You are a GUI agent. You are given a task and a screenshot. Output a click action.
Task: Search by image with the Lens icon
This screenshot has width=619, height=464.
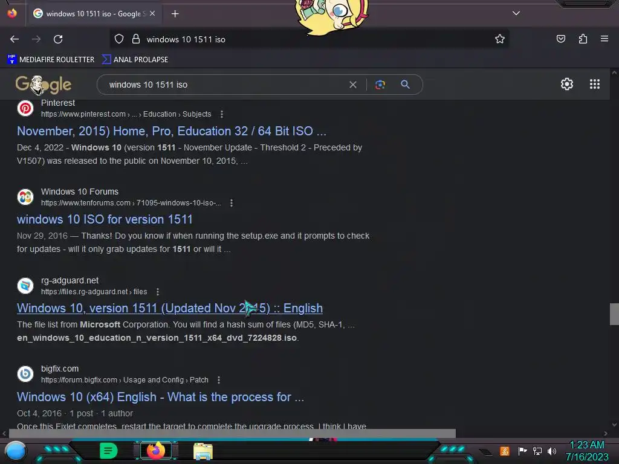pos(380,85)
